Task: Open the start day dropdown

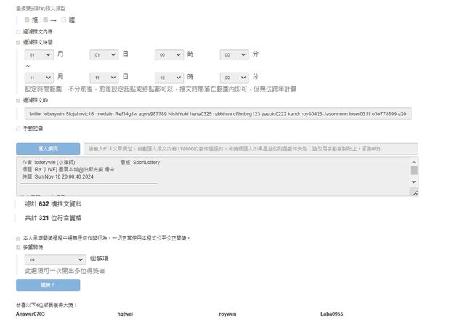Action: [104, 54]
